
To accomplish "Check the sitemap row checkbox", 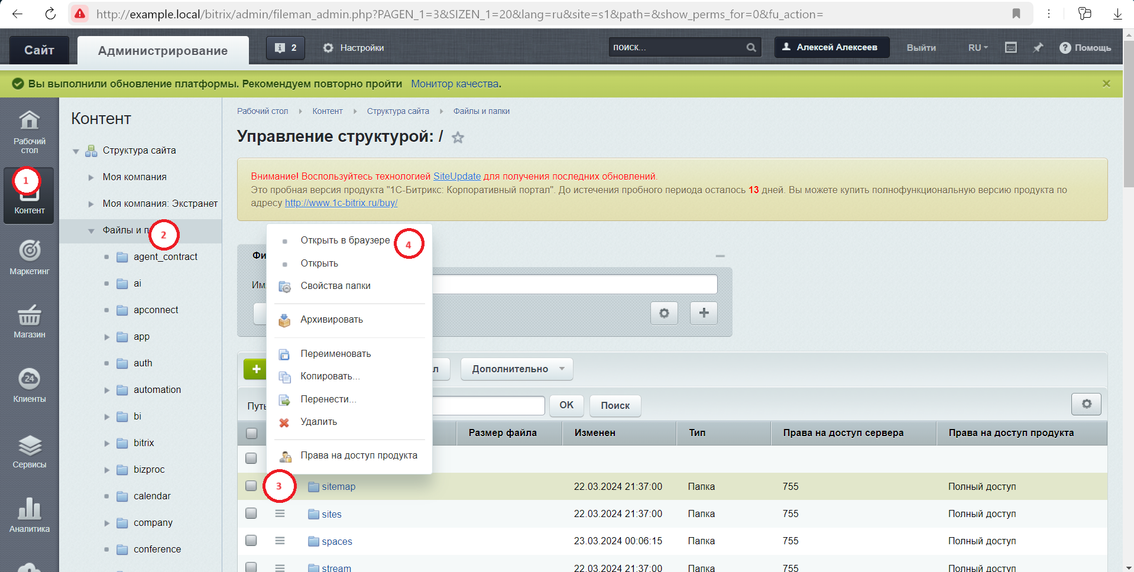I will tap(251, 486).
